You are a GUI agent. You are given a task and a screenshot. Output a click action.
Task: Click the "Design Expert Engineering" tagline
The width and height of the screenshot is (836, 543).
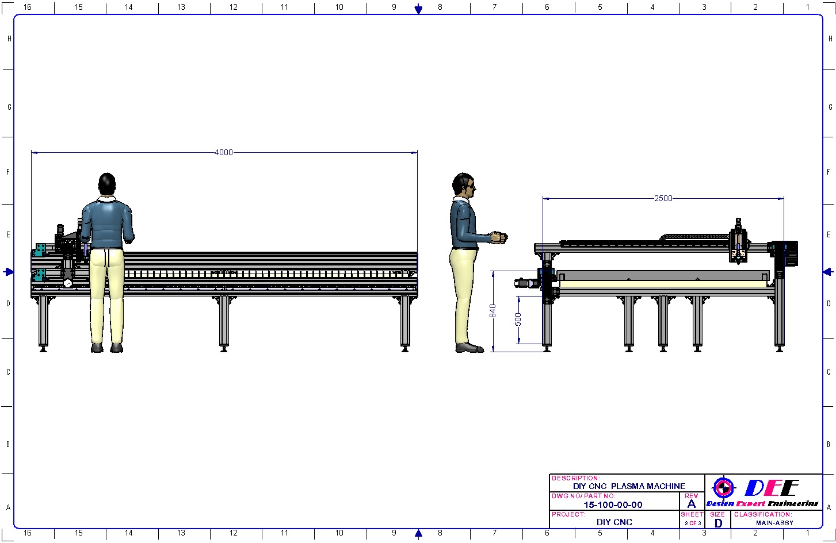[762, 504]
